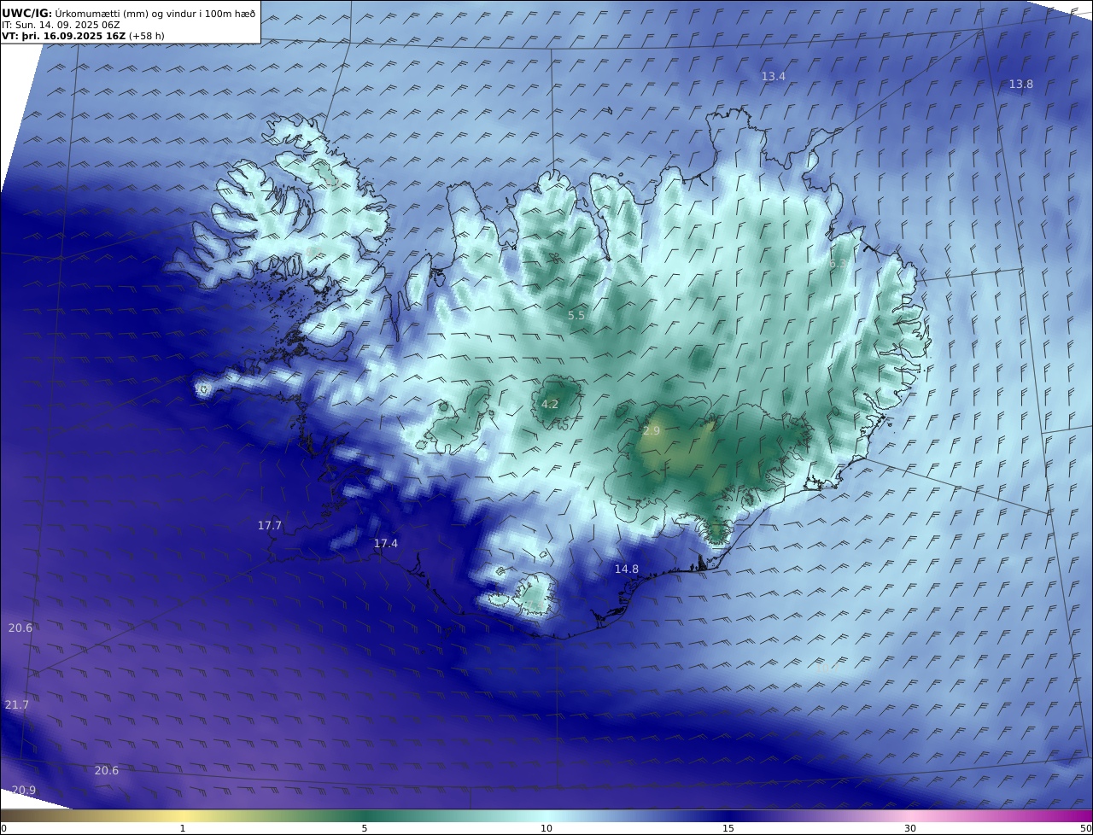Click the "IT: Sun. 14. 09. 2025 06Z" line
1093x835 pixels.
pyautogui.click(x=61, y=25)
